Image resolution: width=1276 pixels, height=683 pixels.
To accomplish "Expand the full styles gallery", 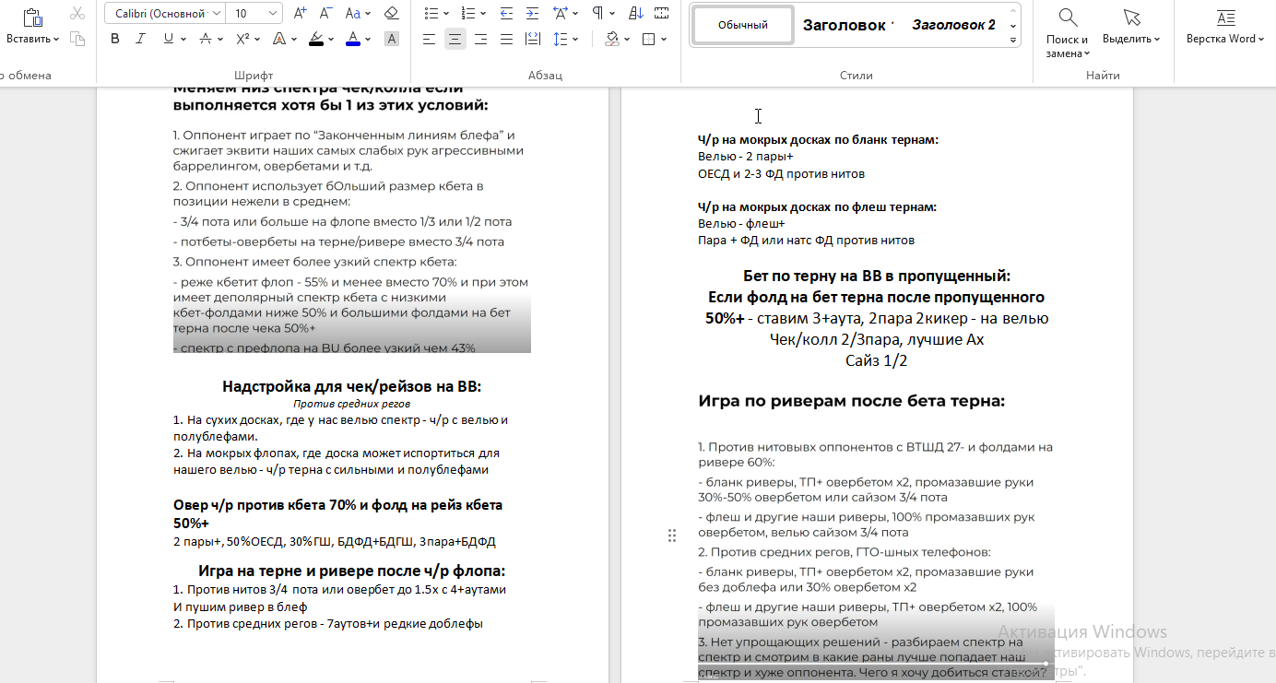I will click(x=1014, y=41).
